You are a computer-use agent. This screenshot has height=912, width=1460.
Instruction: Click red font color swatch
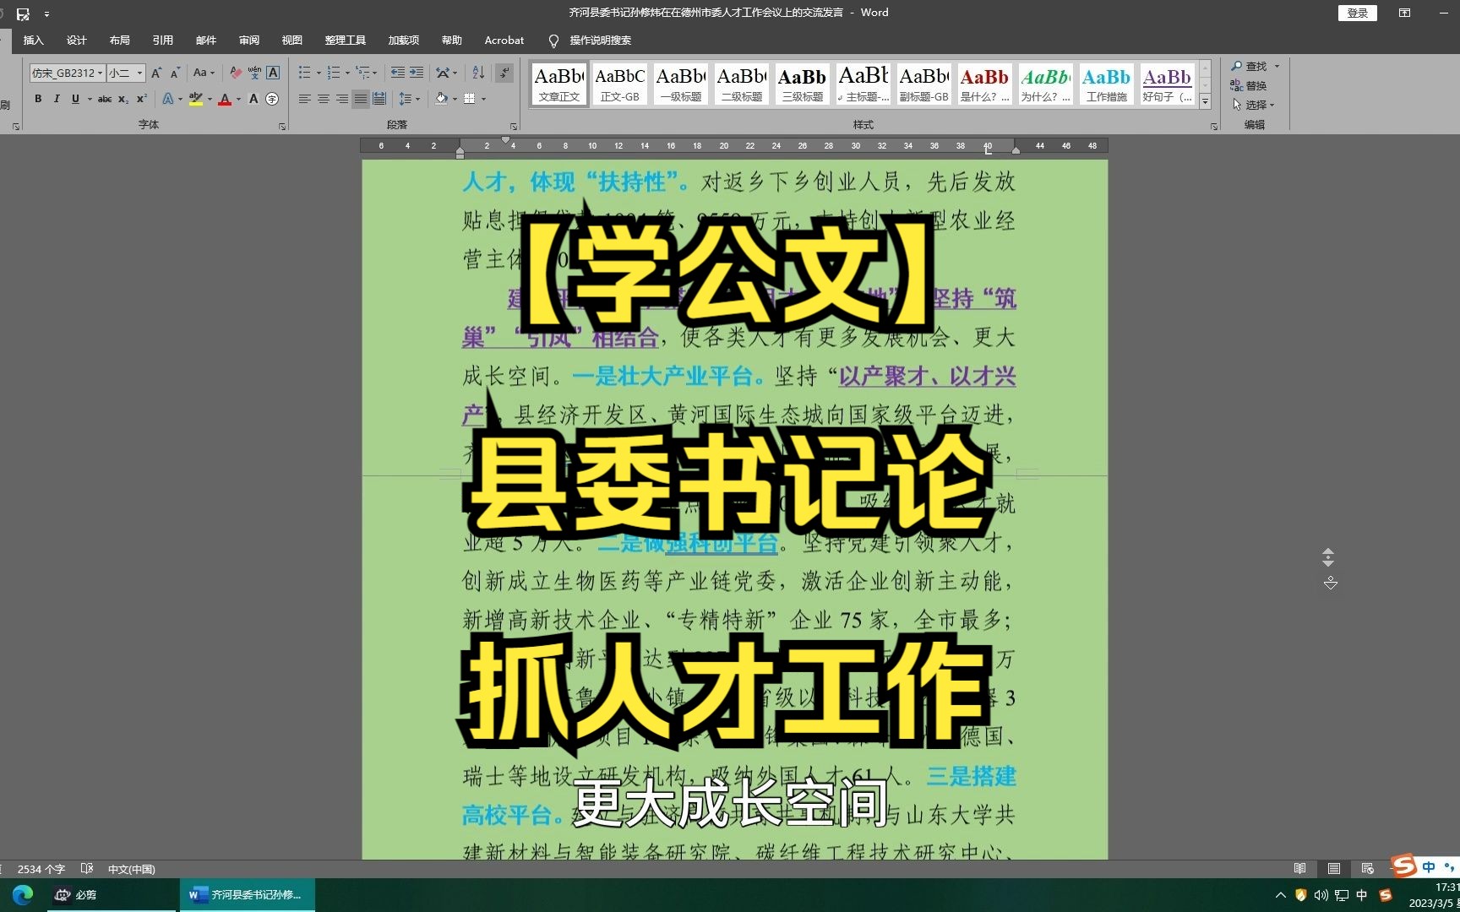225,99
